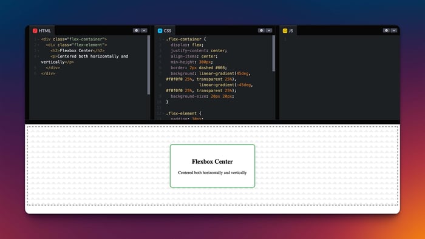Image resolution: width=425 pixels, height=239 pixels.
Task: Select the CSS editor tab
Action: point(165,30)
